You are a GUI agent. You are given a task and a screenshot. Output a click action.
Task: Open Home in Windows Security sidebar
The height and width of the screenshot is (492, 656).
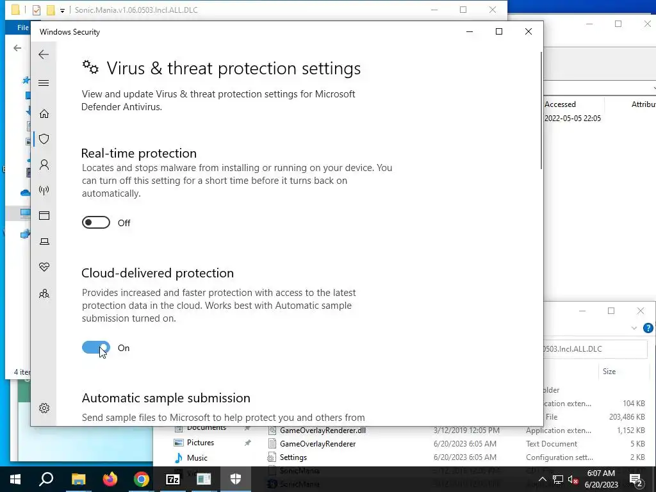(44, 114)
